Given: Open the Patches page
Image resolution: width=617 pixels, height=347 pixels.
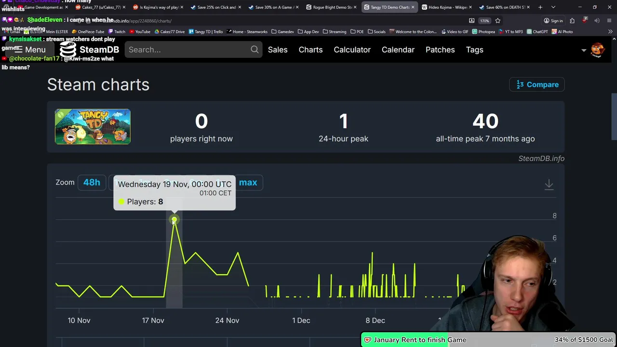Looking at the screenshot, I should [440, 50].
